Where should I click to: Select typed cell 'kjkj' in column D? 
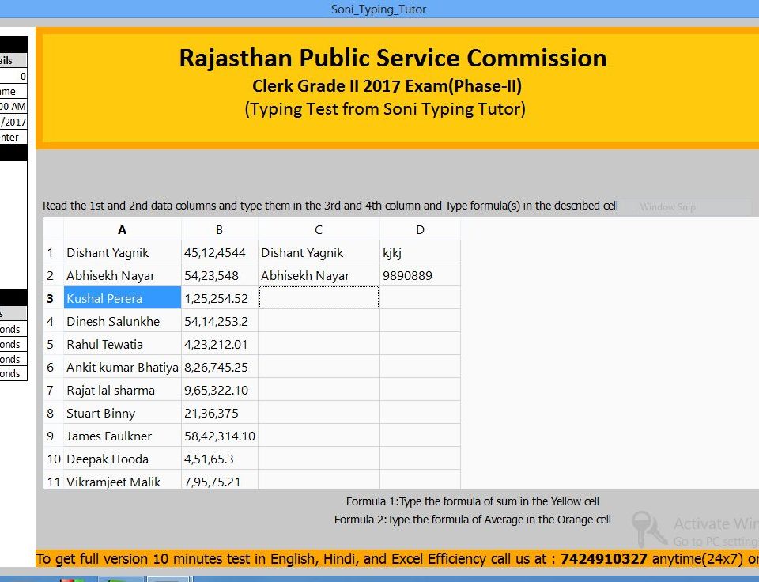[420, 252]
